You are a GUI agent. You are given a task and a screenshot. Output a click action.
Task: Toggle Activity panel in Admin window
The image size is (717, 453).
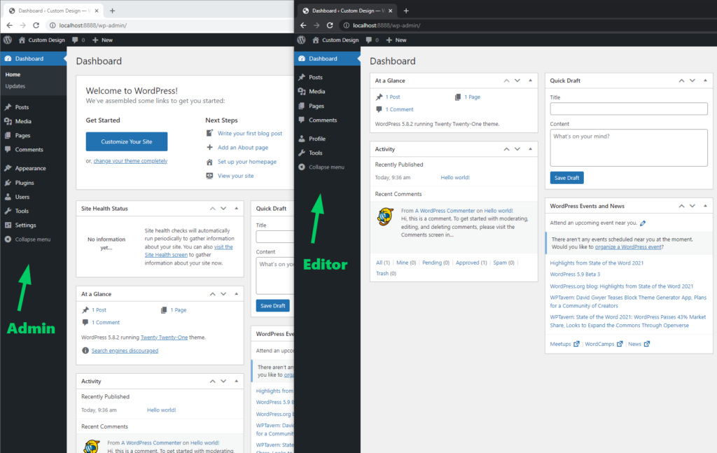pyautogui.click(x=237, y=381)
